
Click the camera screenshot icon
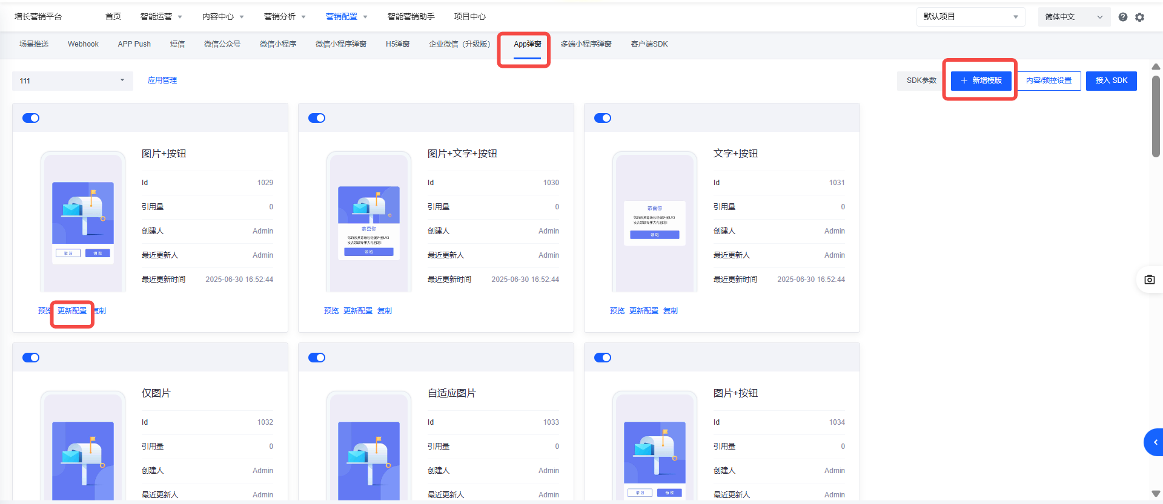click(x=1149, y=280)
